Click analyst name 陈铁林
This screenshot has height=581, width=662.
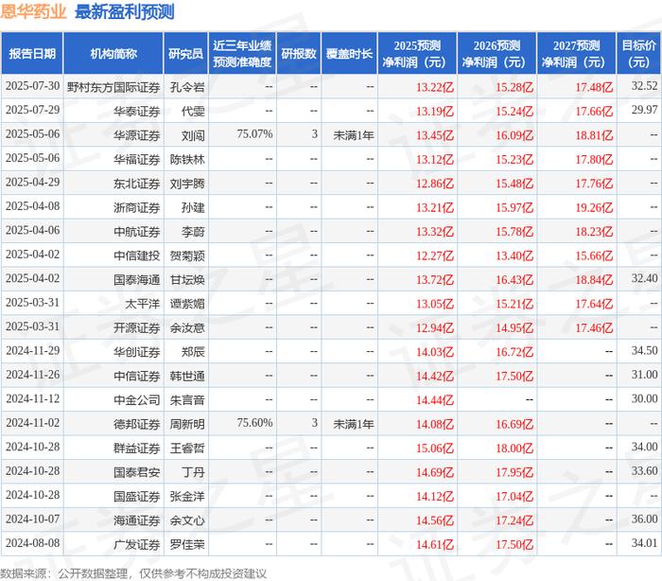(x=187, y=160)
